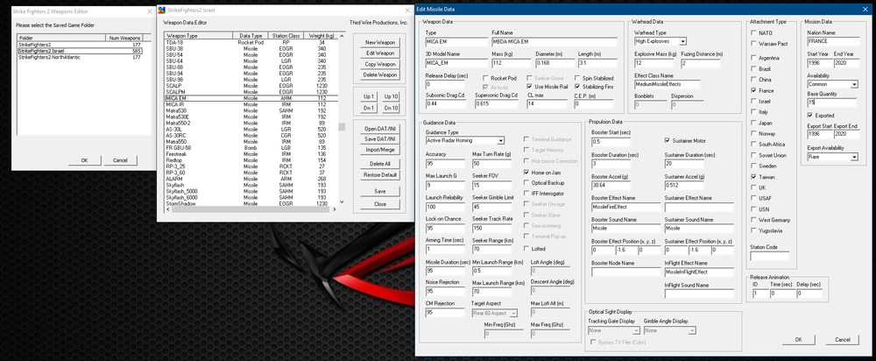Close the Edit Missile Data dialog

pos(865,10)
